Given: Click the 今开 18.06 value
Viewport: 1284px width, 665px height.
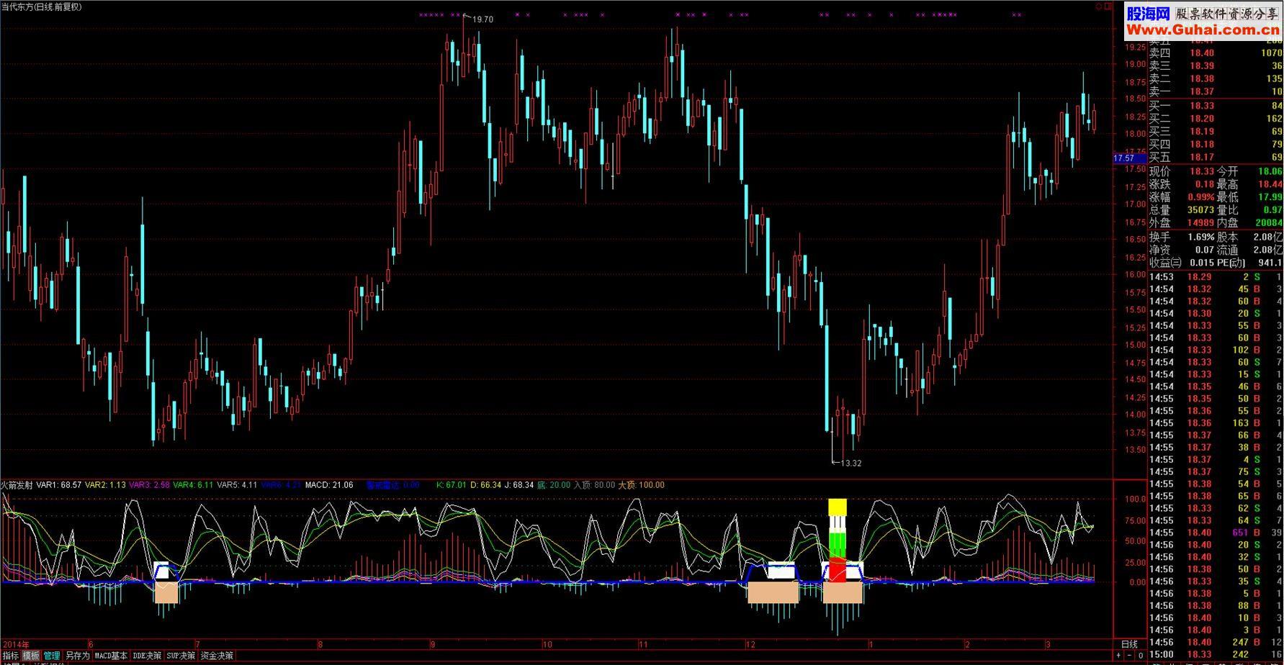Looking at the screenshot, I should click(x=1270, y=171).
